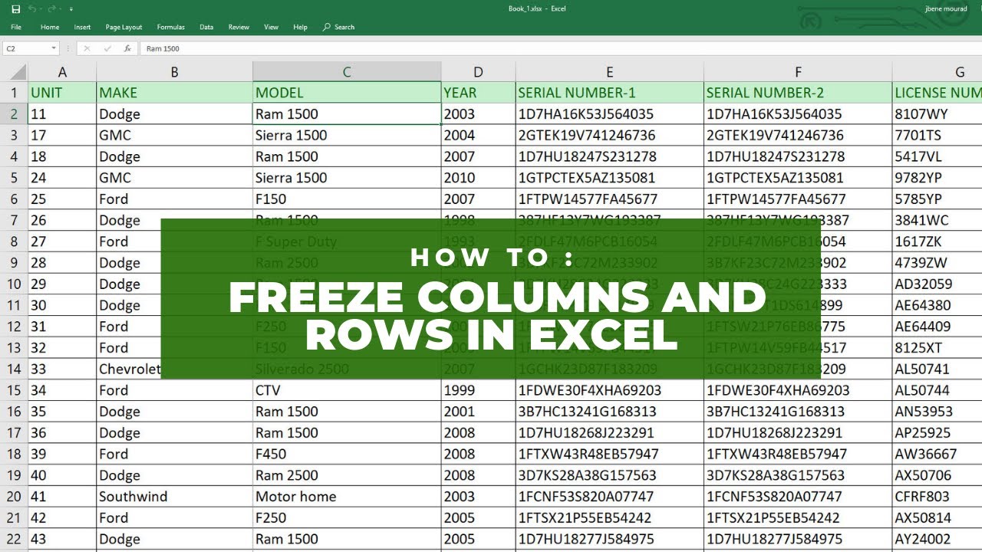Click the Select All corner triangle
Screen dimensions: 982x552
pos(14,72)
